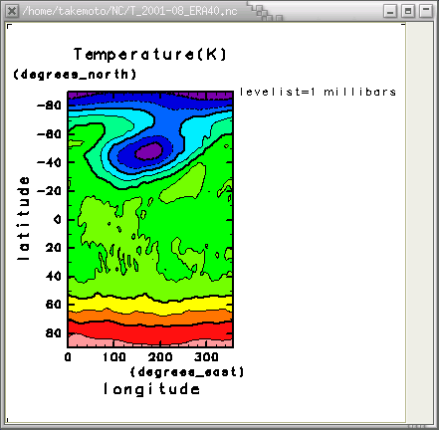439x430 pixels.
Task: Click the -40 tick label on the latitude axis
Action: tap(50, 162)
